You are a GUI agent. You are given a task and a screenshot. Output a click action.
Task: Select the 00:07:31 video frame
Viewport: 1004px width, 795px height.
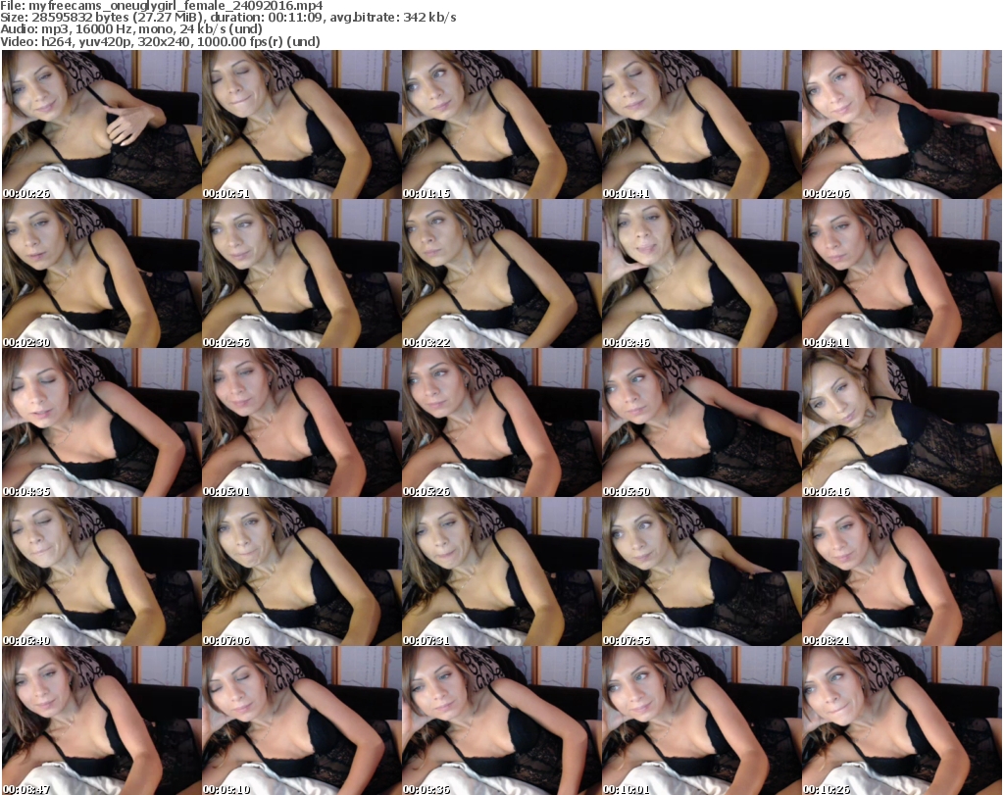[x=501, y=572]
